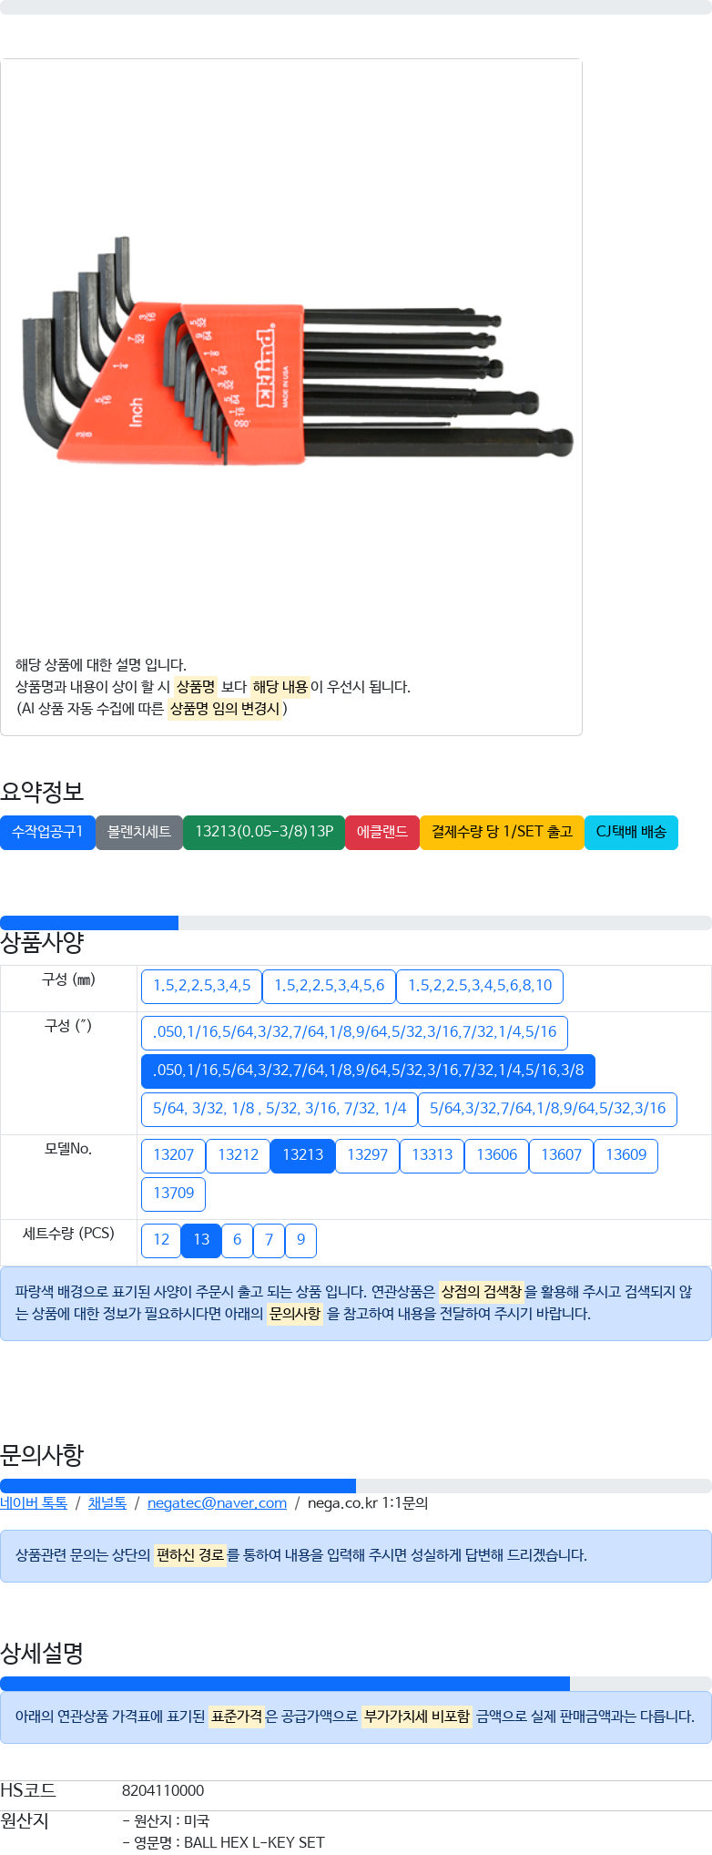The height and width of the screenshot is (1855, 712).
Task: Click the yellow 결제수량 당 1/SET 출고 badge
Action: click(502, 832)
